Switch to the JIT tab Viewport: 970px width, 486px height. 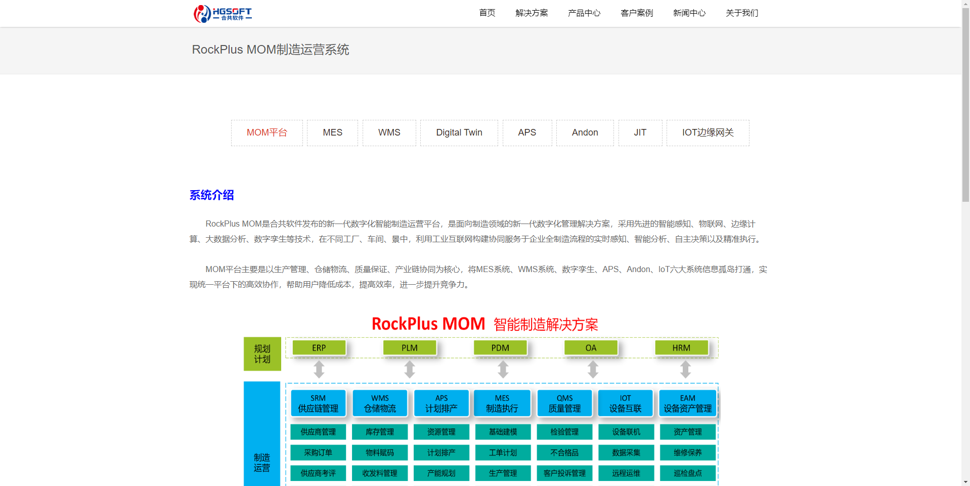640,132
